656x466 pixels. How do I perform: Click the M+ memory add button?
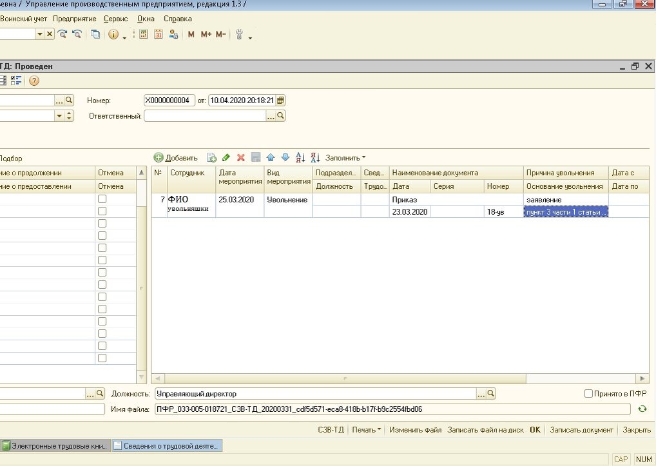(206, 34)
